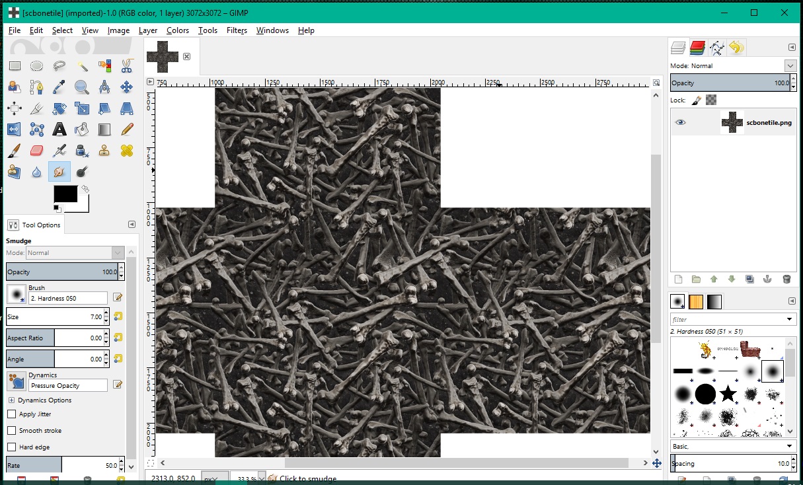Open the brush filter dropdown
This screenshot has width=803, height=485.
[x=790, y=320]
